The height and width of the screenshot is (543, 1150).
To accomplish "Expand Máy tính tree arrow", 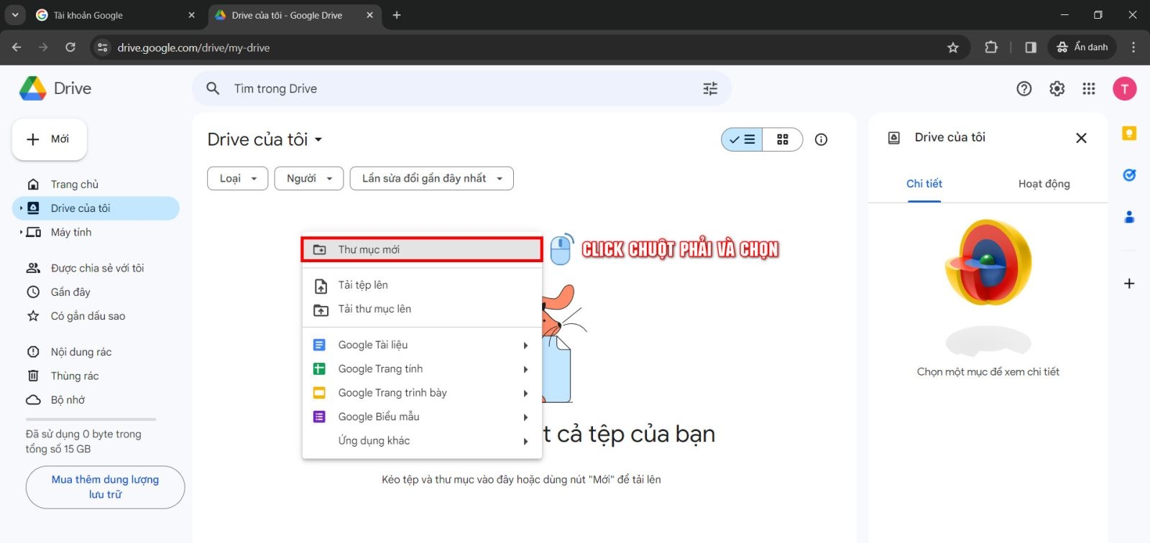I will 21,232.
